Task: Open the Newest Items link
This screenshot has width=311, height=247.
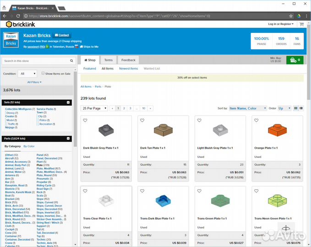Action: 128,69
